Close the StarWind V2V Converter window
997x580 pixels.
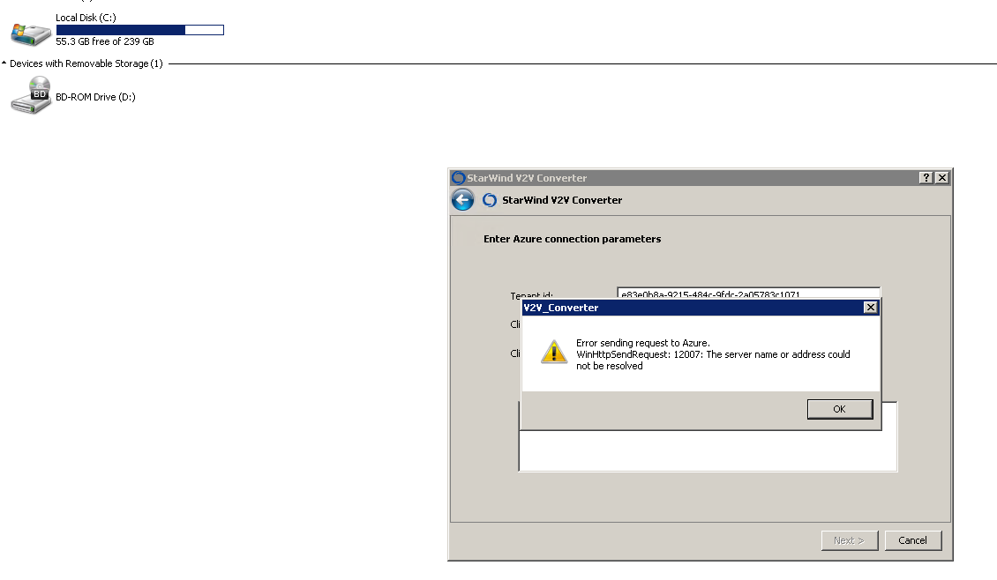(x=942, y=178)
